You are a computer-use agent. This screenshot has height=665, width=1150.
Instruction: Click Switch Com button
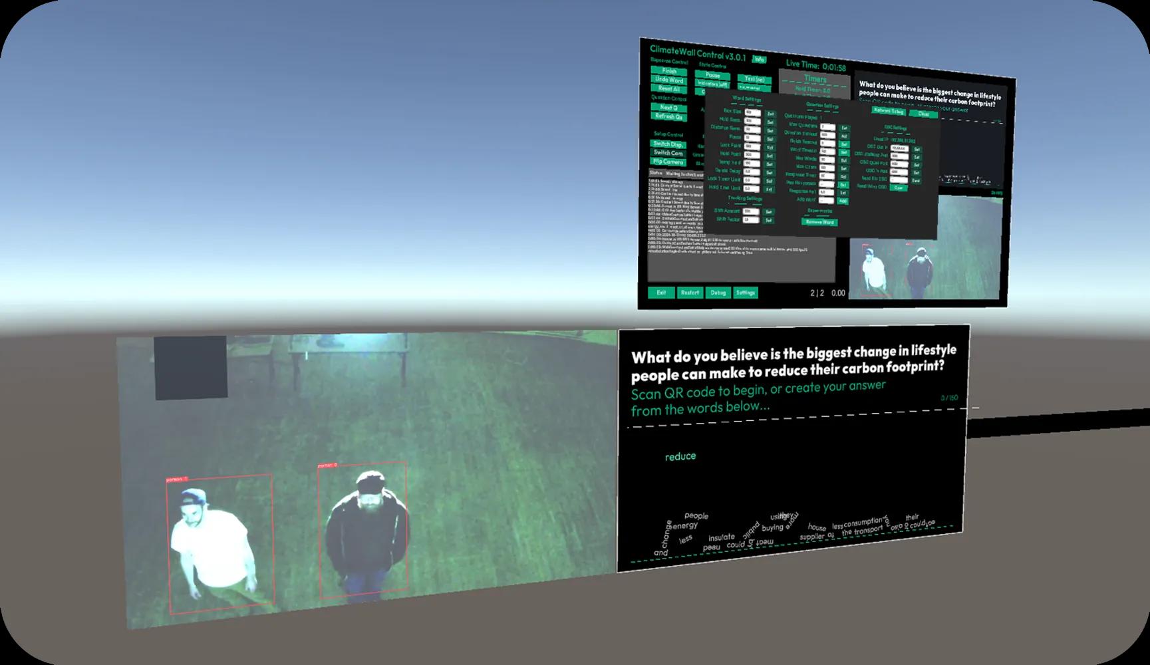coord(668,154)
